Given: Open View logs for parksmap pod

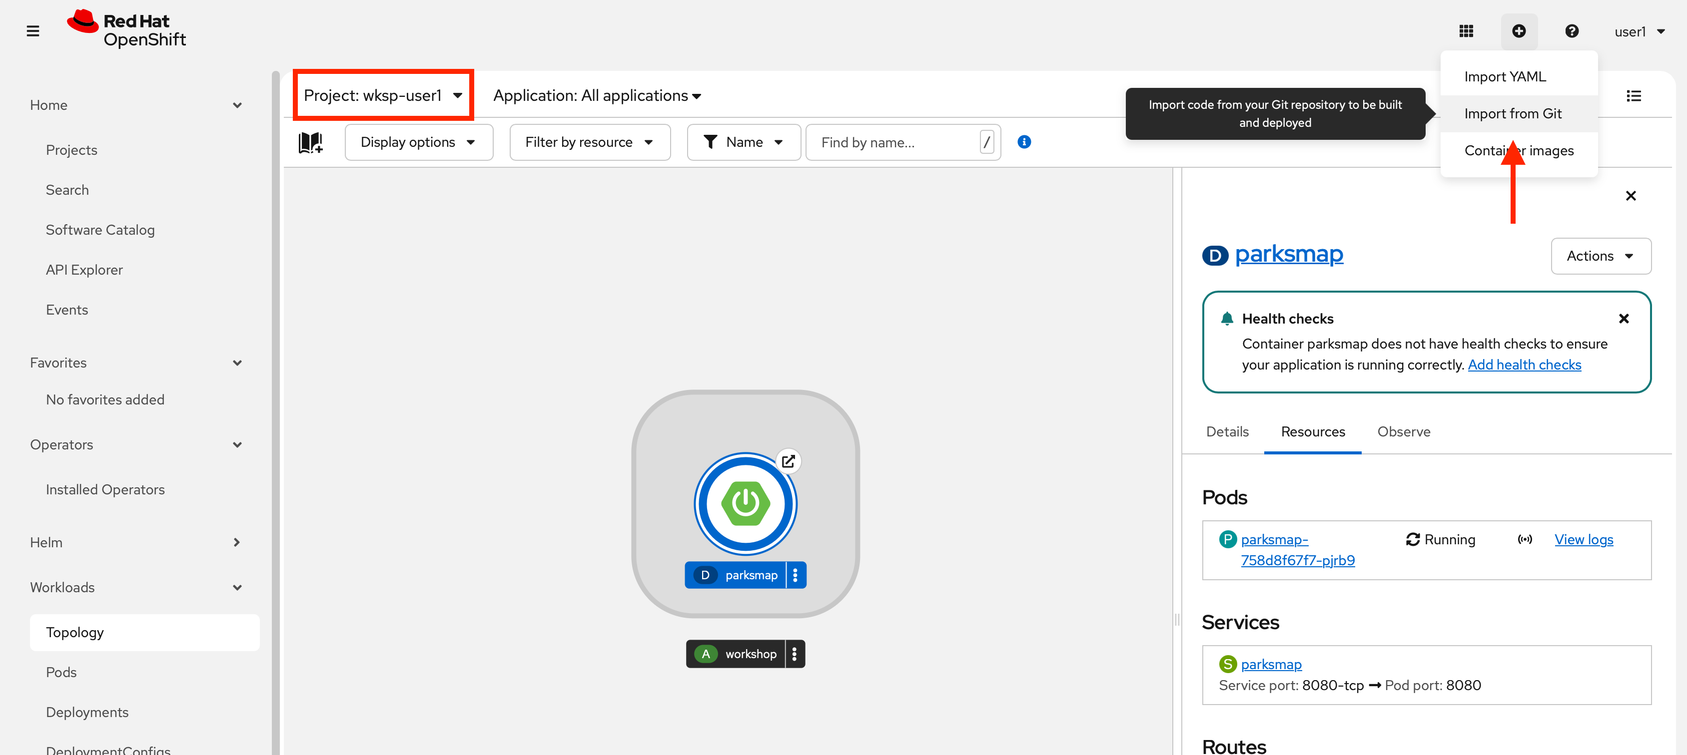Looking at the screenshot, I should coord(1583,540).
